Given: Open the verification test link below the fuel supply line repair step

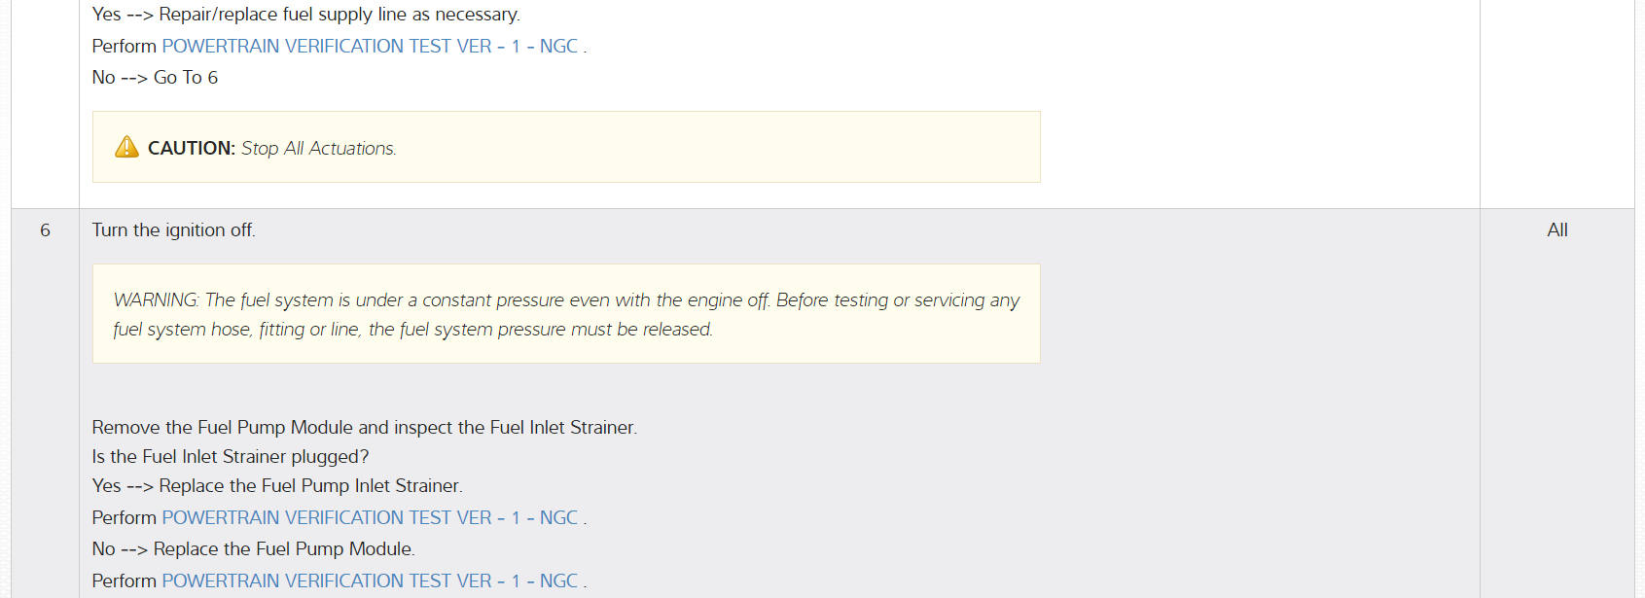Looking at the screenshot, I should (370, 47).
